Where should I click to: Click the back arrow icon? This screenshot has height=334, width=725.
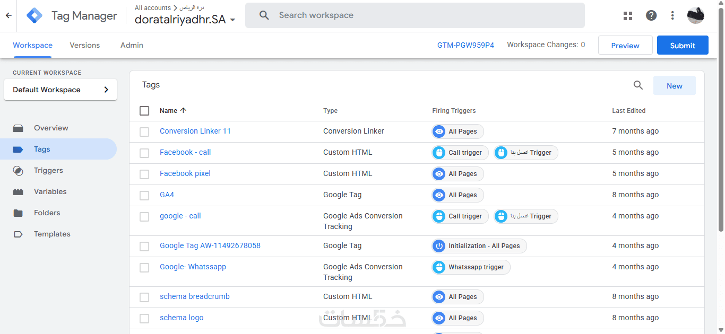click(8, 15)
